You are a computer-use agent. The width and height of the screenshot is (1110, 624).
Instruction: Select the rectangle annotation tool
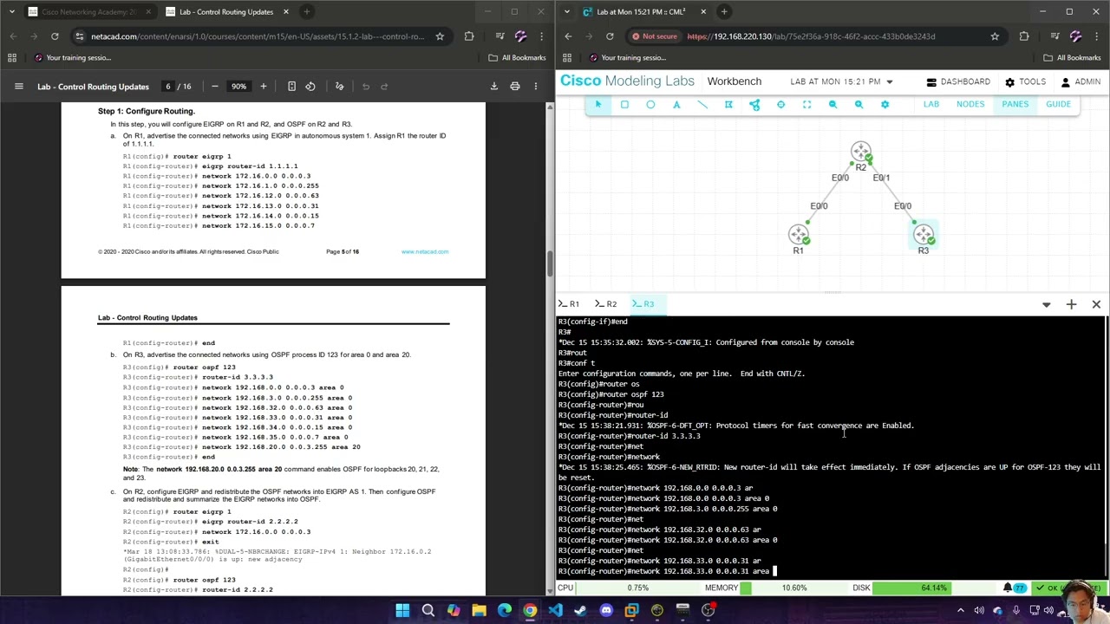(x=624, y=104)
